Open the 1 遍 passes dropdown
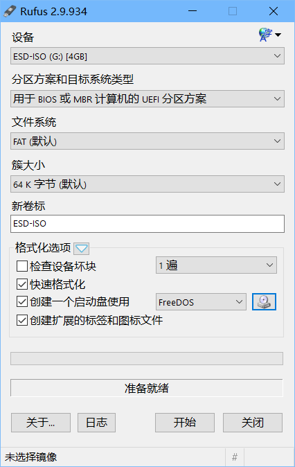295x467 pixels. [216, 265]
